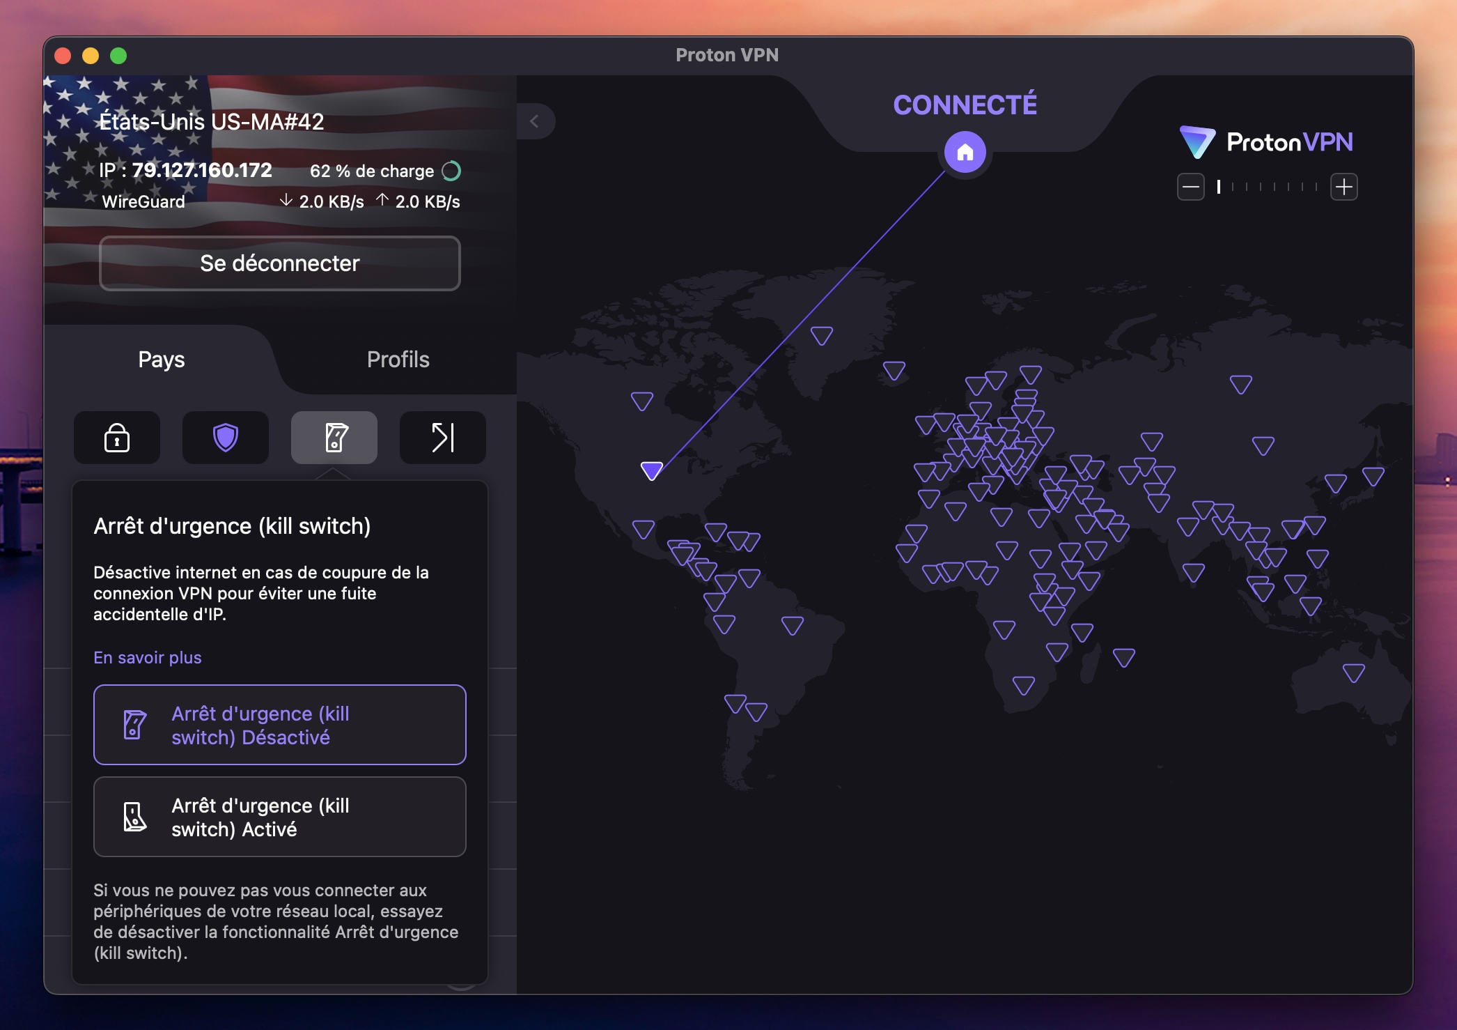Open the 'En savoir plus' link

point(147,657)
